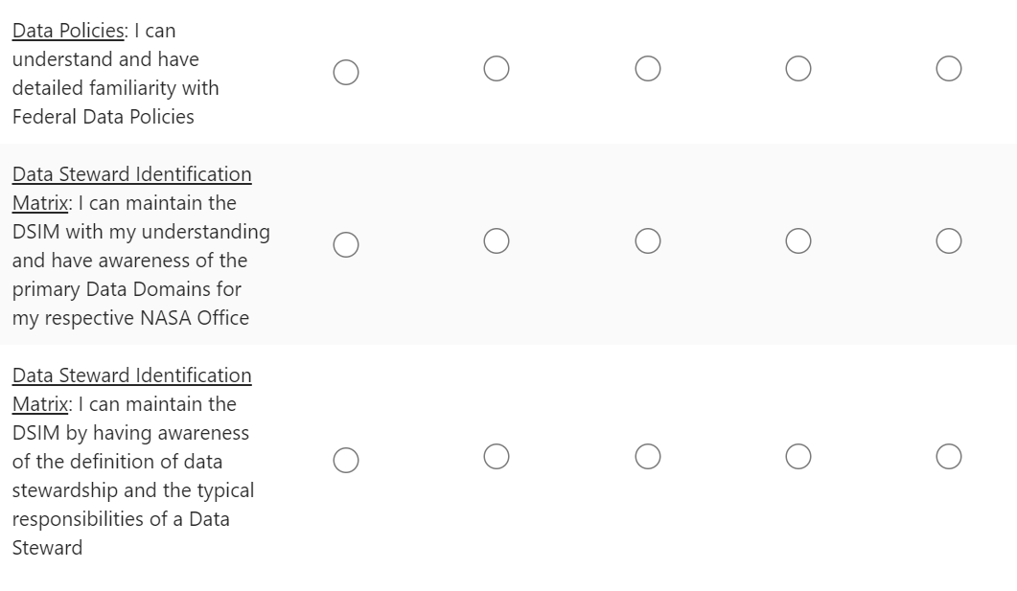Select first radio option for data stewardship definition question
This screenshot has height=591, width=1017.
[346, 461]
